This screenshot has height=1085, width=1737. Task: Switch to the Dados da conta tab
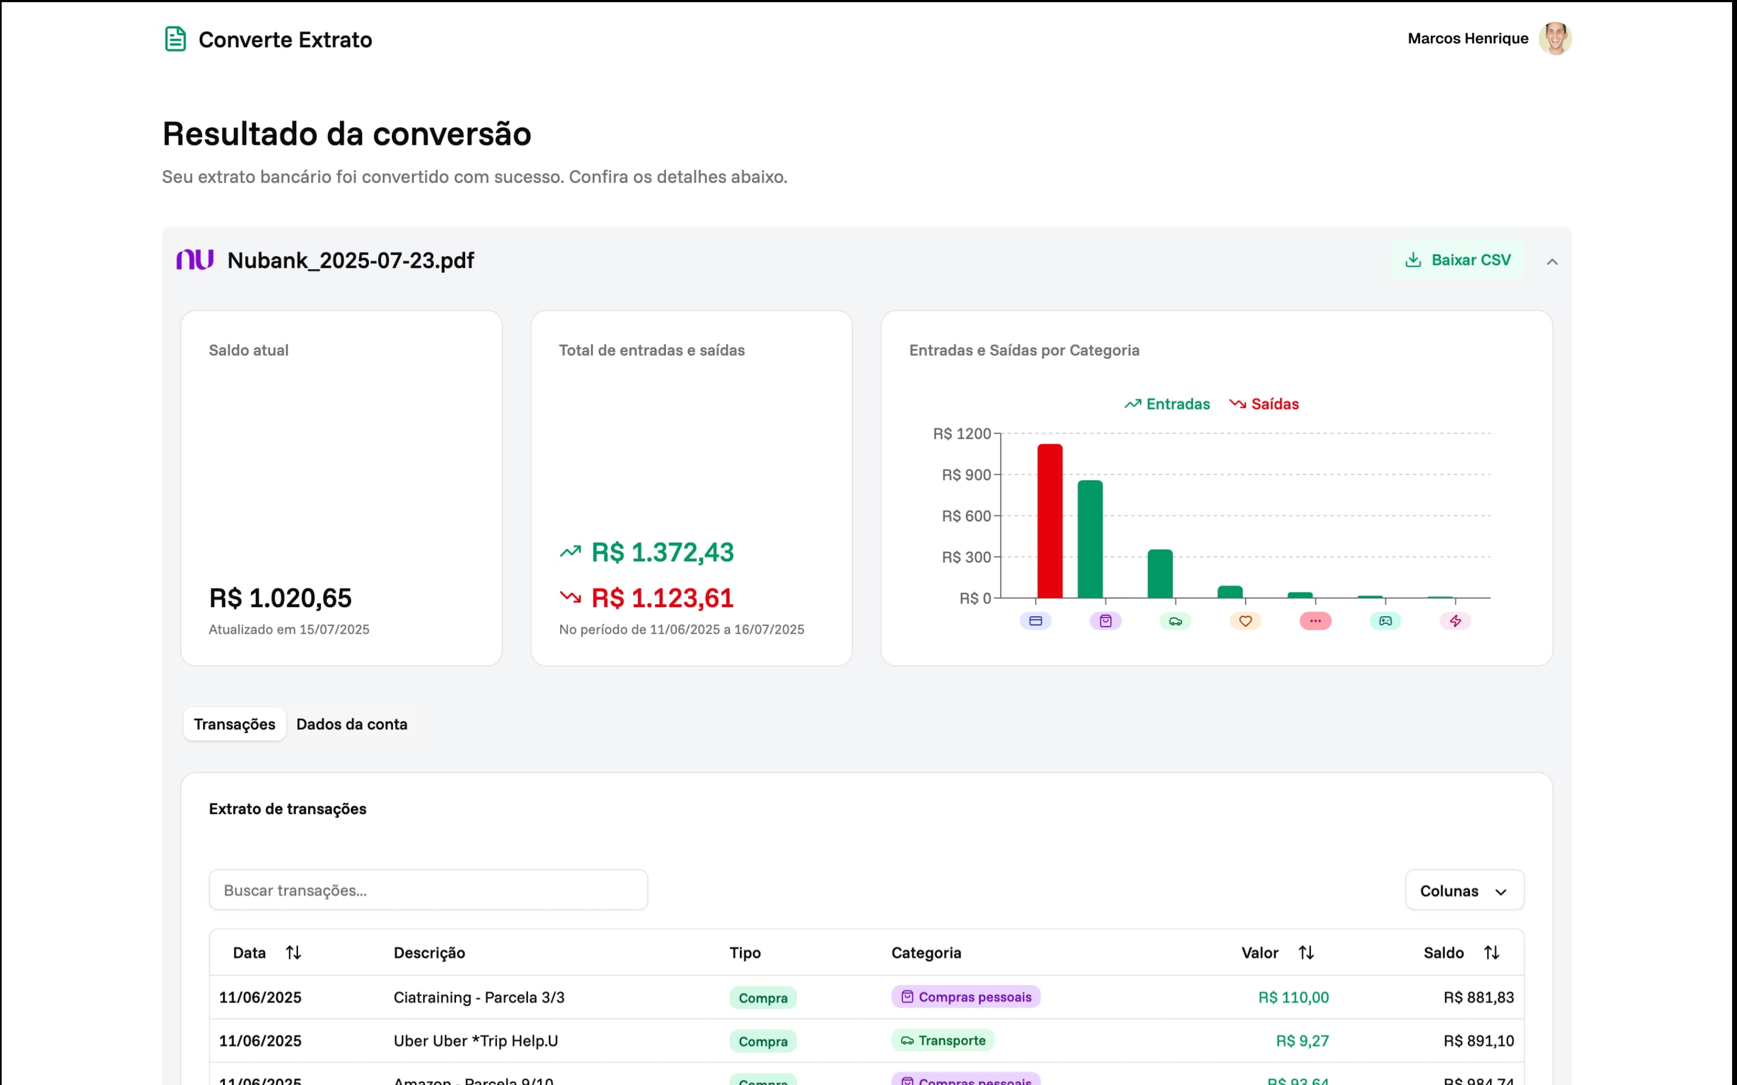click(352, 724)
